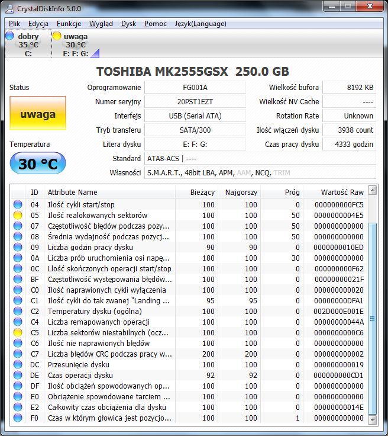Click the Najgorszy column header
388x436 pixels.
coord(239,193)
